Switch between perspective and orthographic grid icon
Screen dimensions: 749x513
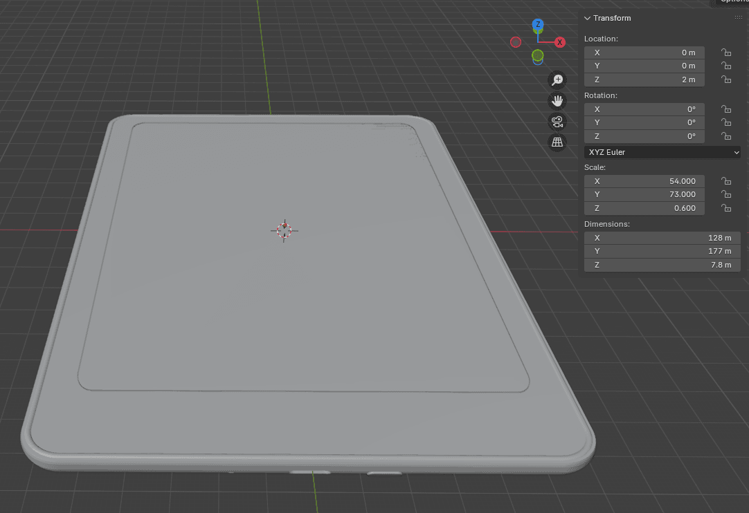click(557, 142)
